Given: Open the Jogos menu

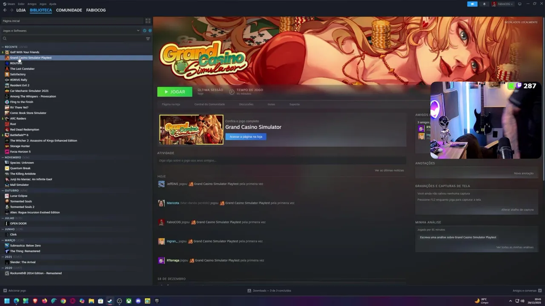Looking at the screenshot, I should [x=43, y=4].
